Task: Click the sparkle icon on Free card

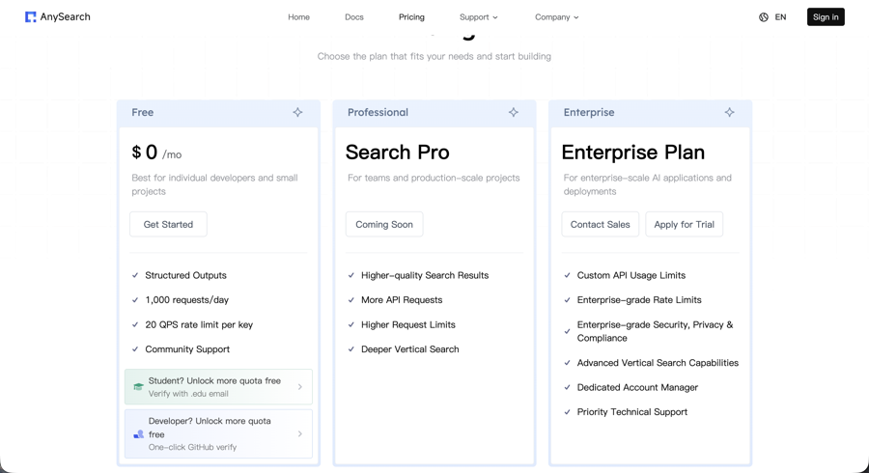Action: [297, 112]
